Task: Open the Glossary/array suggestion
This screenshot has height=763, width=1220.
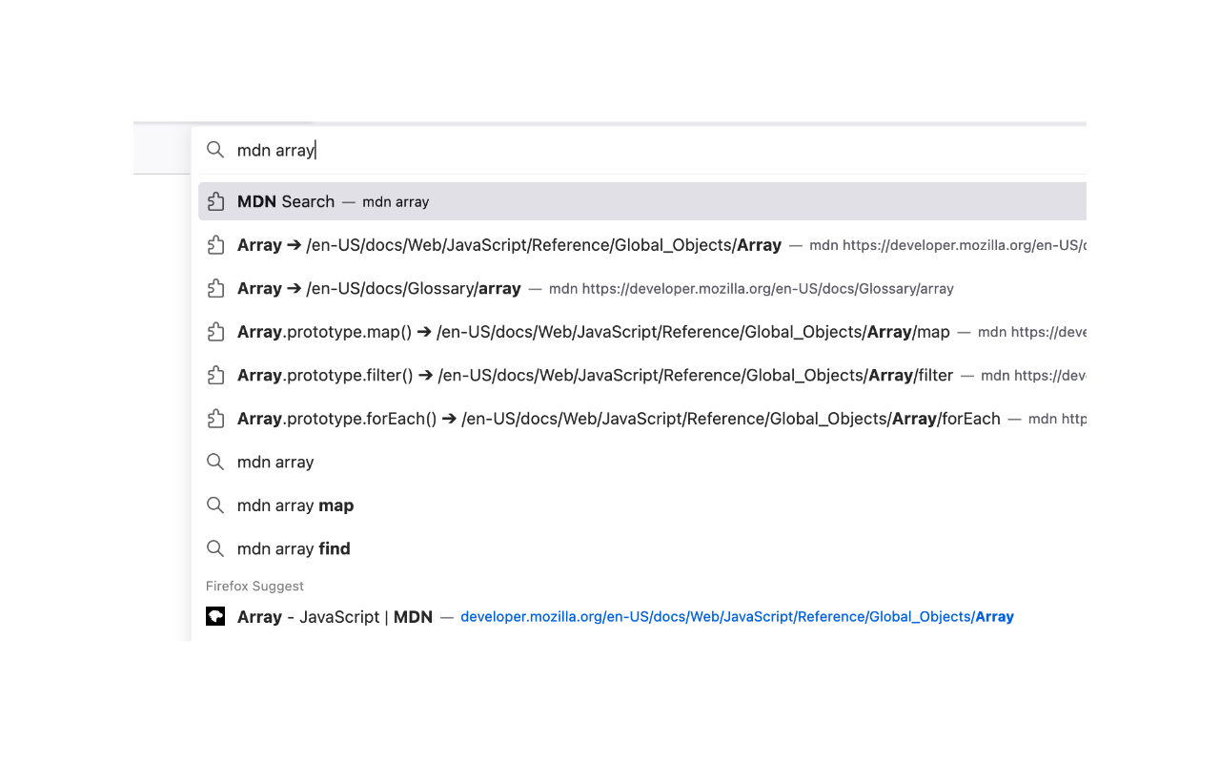Action: click(x=642, y=288)
